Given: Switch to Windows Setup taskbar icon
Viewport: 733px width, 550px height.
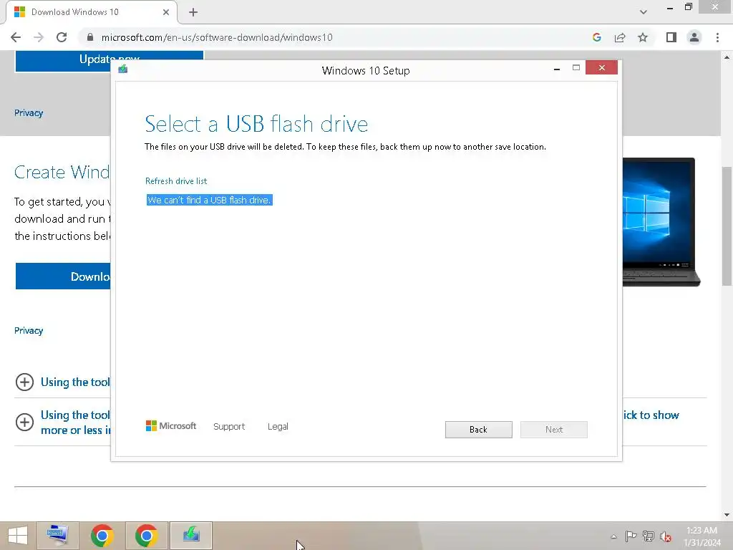Looking at the screenshot, I should 191,536.
